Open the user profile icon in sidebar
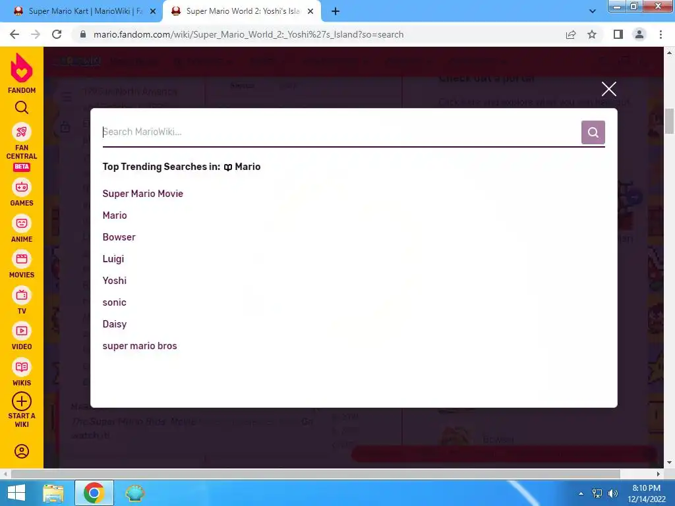 click(x=22, y=451)
